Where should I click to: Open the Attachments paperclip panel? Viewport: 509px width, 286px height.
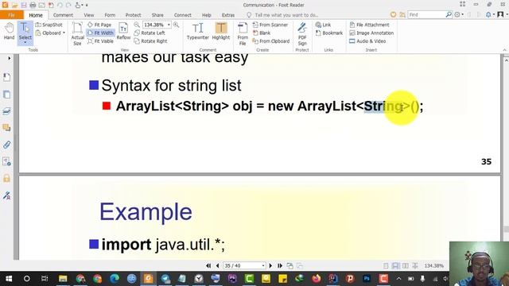click(x=7, y=145)
